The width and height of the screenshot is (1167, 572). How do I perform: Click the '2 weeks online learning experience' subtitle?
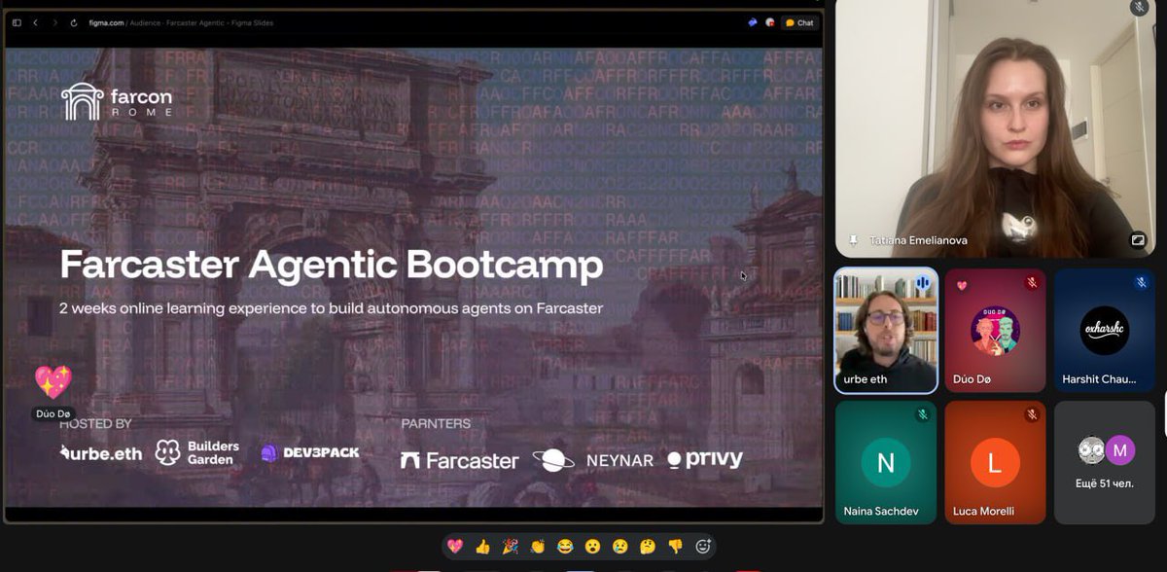(332, 308)
